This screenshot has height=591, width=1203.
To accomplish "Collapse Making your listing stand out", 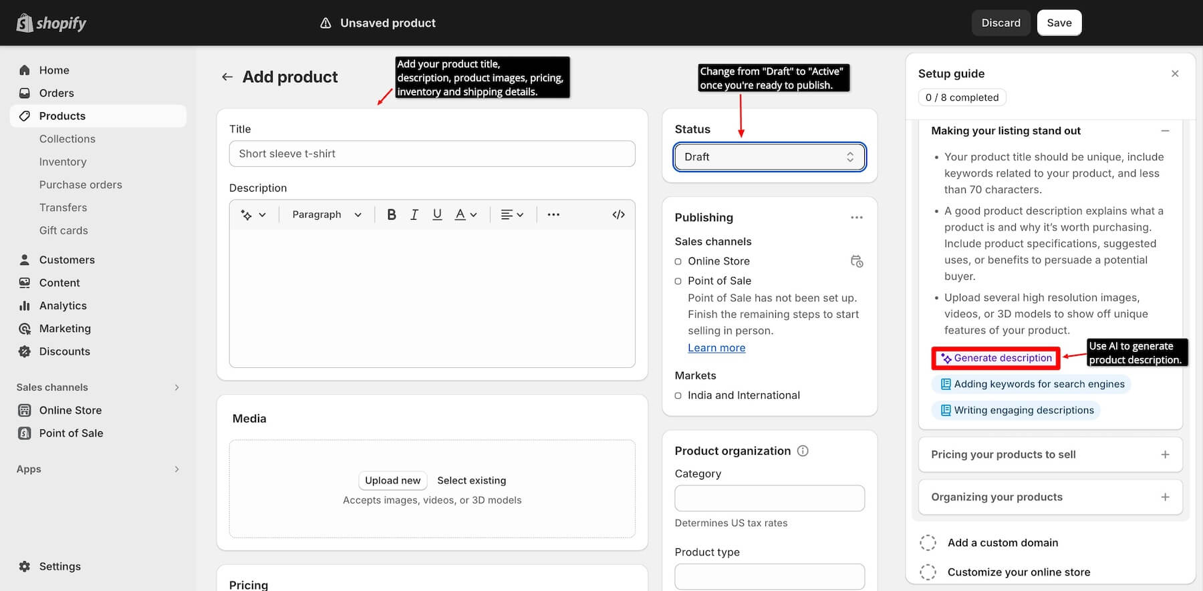I will point(1165,131).
